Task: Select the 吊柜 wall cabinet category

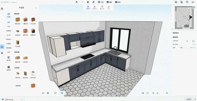Action: pos(9,26)
